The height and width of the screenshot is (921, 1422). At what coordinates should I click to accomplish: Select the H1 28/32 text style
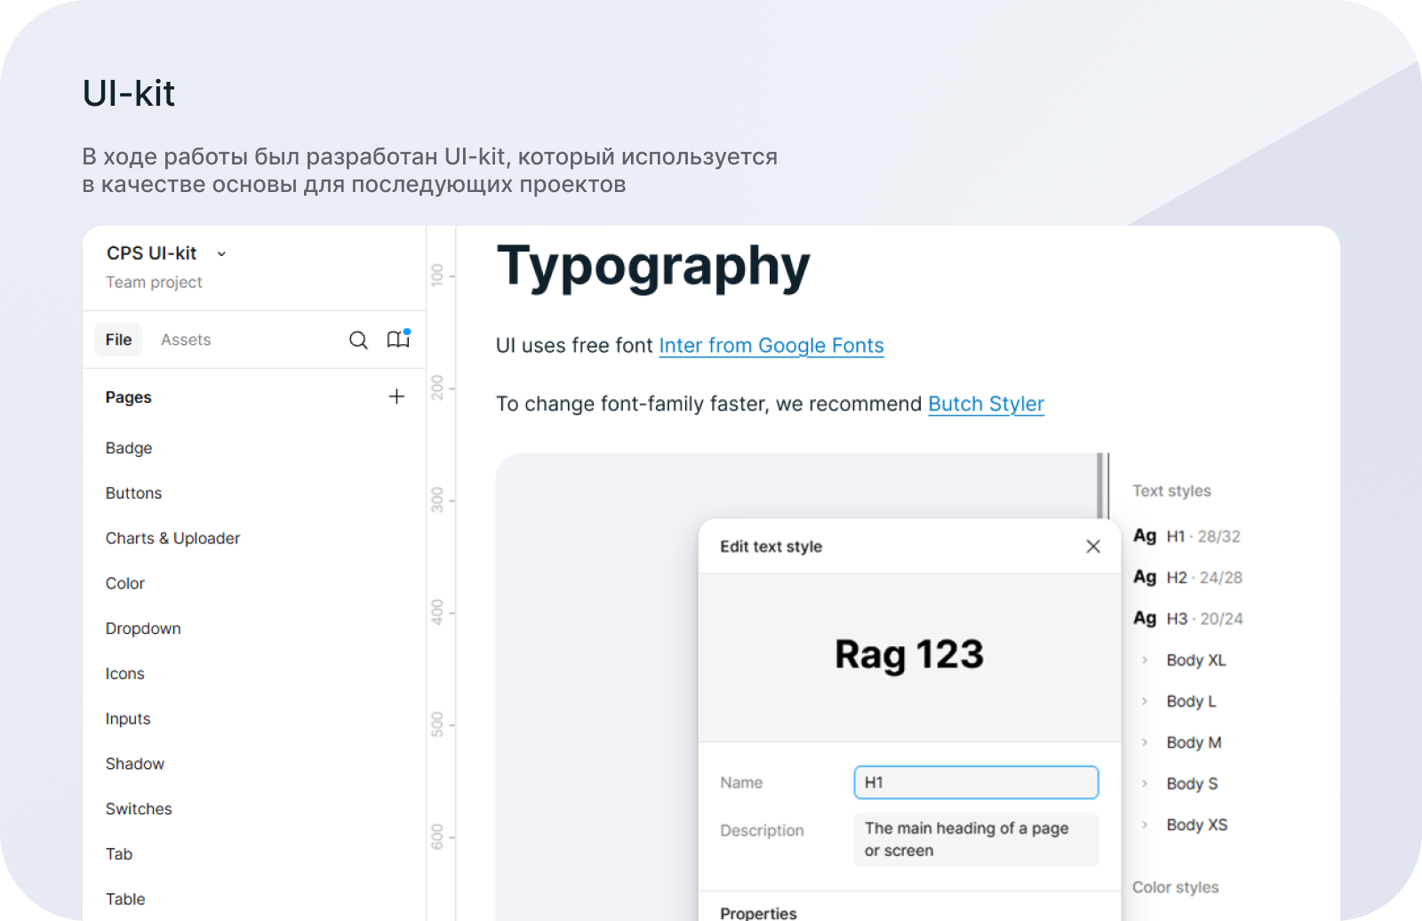[1187, 536]
